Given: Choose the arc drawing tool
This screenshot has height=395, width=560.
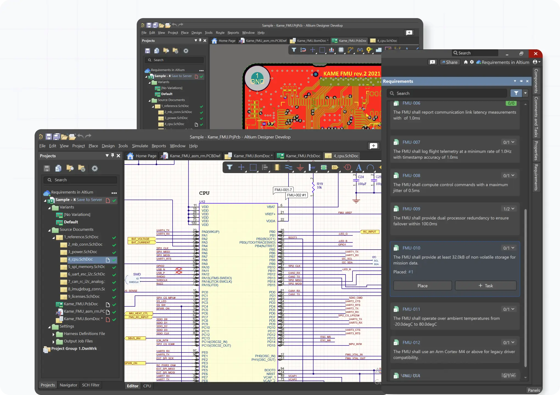Looking at the screenshot, I should (370, 167).
